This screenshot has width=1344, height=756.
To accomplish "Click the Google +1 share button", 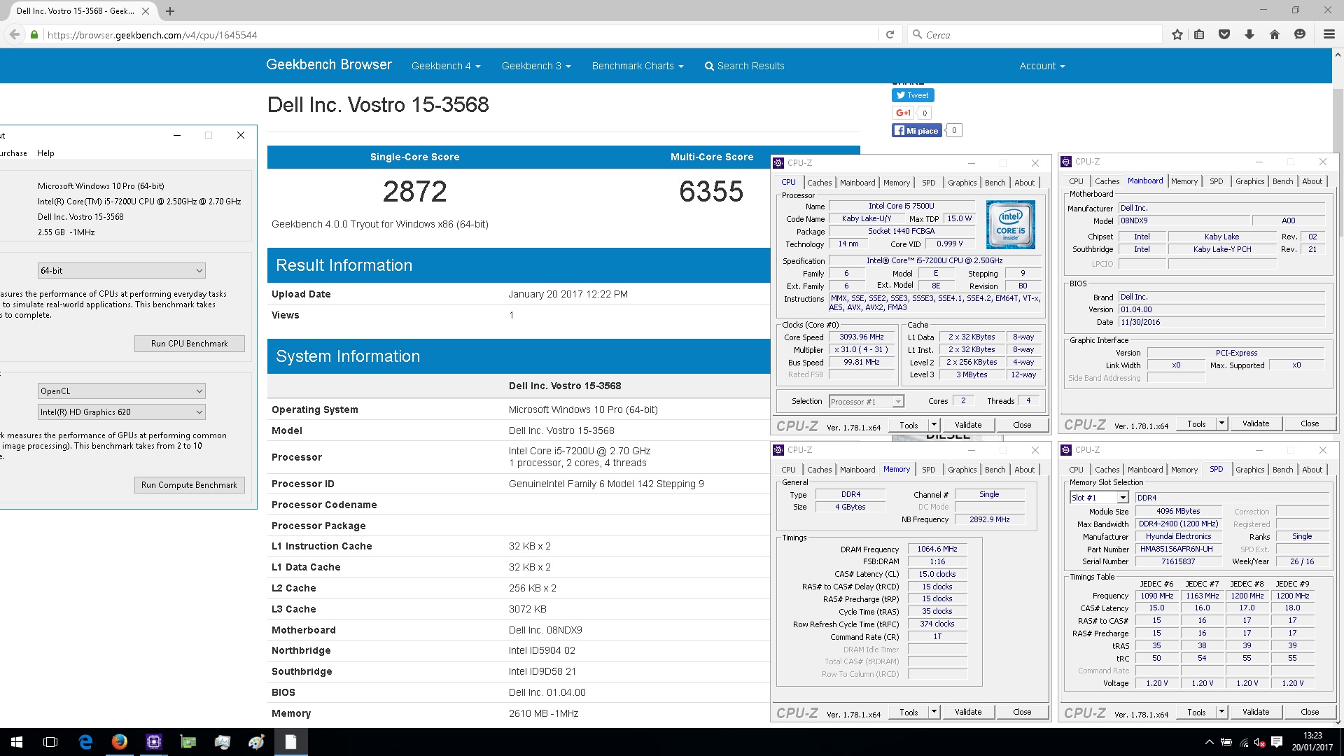I will click(x=903, y=113).
